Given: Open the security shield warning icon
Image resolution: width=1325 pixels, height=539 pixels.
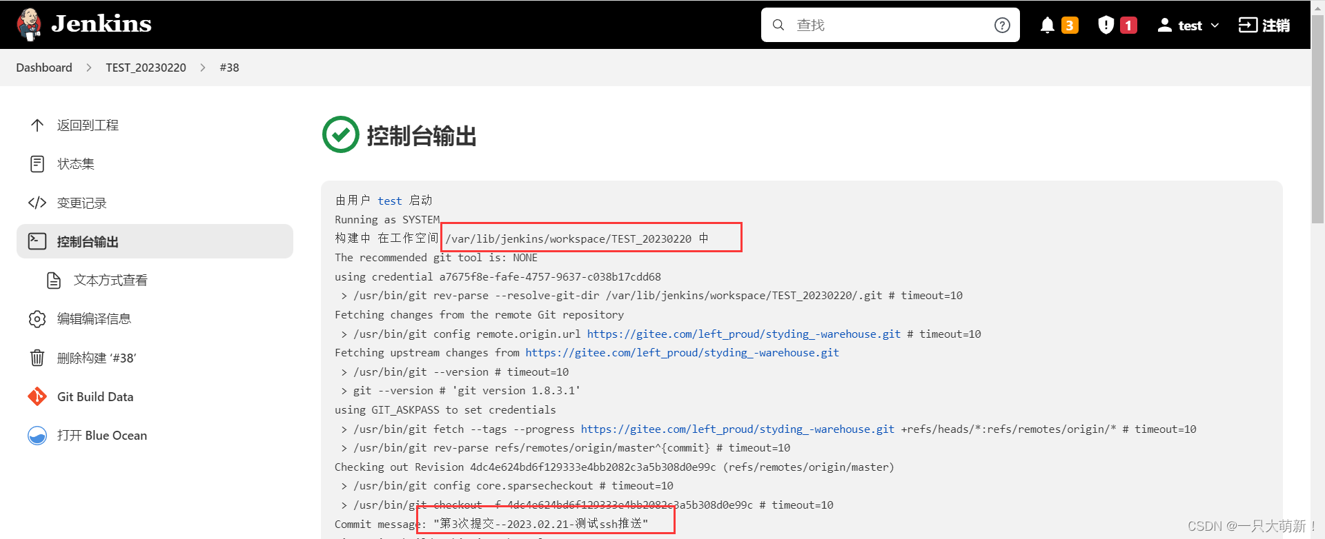Looking at the screenshot, I should pyautogui.click(x=1106, y=25).
